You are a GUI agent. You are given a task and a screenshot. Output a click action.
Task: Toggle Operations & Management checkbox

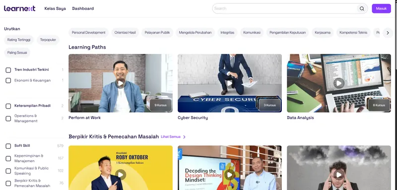point(8,119)
